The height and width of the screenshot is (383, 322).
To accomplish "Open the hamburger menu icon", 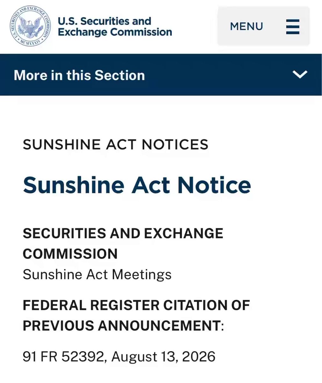I will (293, 26).
